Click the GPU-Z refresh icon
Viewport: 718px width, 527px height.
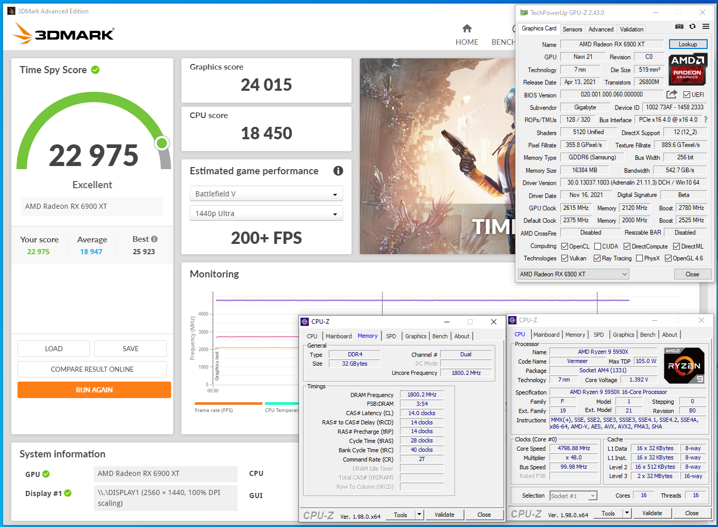(x=693, y=26)
